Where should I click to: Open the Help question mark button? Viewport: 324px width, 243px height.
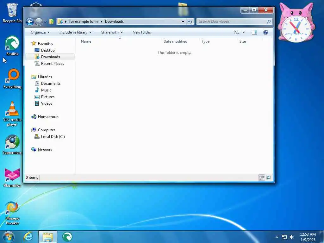pos(266,32)
